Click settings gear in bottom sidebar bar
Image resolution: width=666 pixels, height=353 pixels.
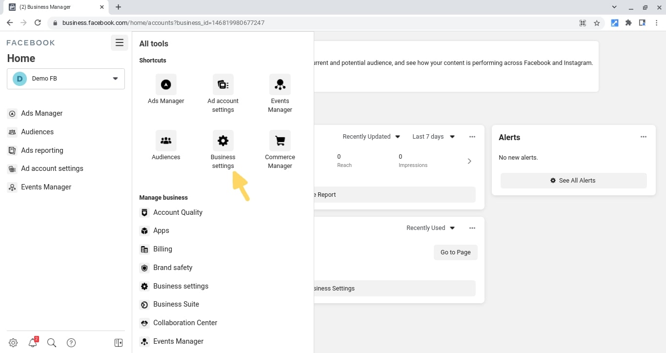13,343
